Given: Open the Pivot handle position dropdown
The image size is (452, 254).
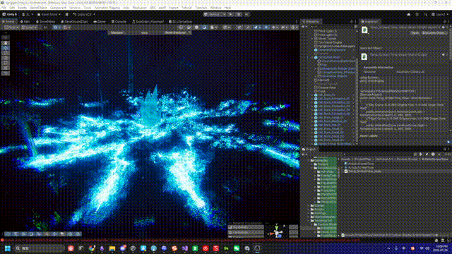Looking at the screenshot, I should [x=11, y=28].
